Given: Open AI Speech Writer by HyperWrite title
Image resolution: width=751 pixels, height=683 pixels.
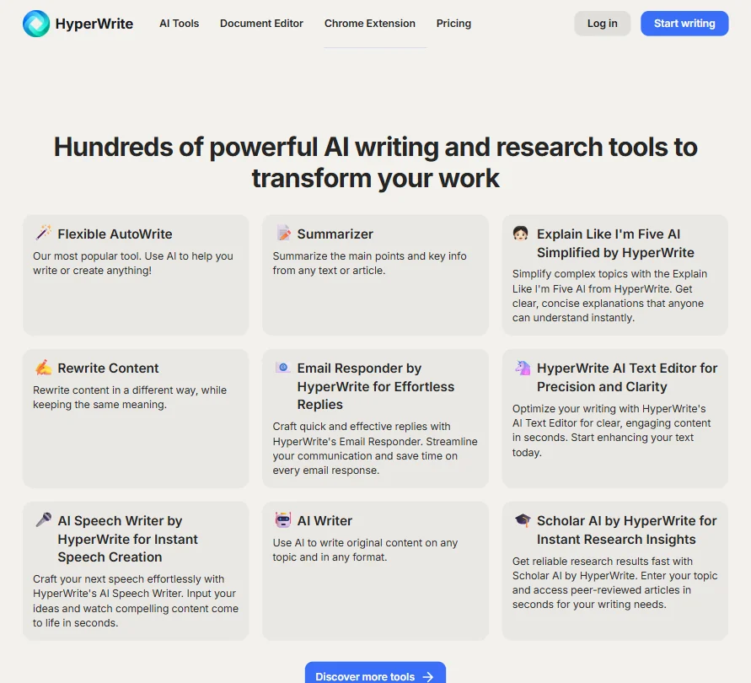Looking at the screenshot, I should coord(127,539).
